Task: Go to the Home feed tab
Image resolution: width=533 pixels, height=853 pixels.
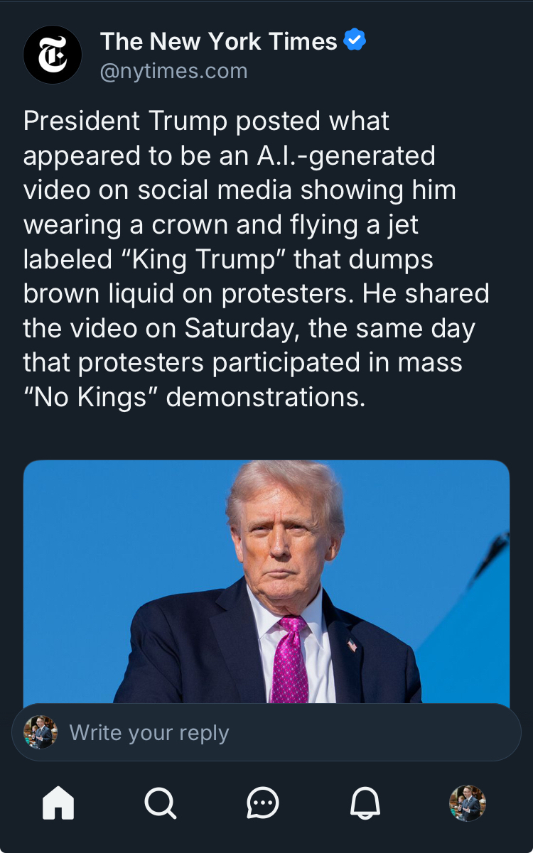Action: pyautogui.click(x=58, y=804)
